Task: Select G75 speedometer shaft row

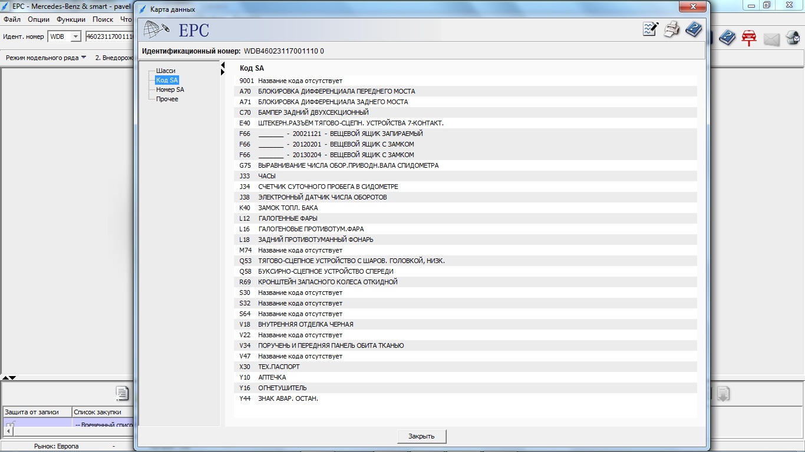Action: [x=466, y=165]
